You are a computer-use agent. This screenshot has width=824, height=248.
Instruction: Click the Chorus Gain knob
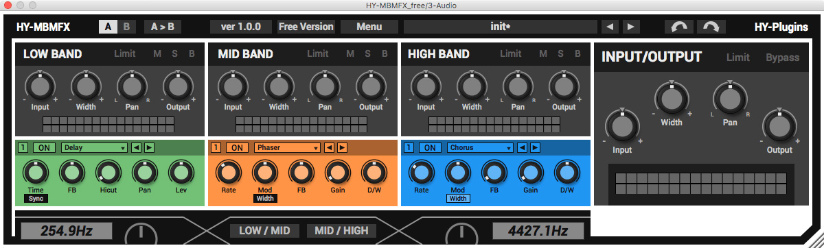click(x=530, y=173)
